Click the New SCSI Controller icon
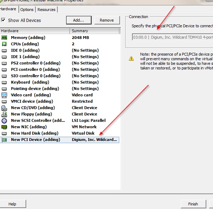The width and height of the screenshot is (213, 209). [x=4, y=120]
